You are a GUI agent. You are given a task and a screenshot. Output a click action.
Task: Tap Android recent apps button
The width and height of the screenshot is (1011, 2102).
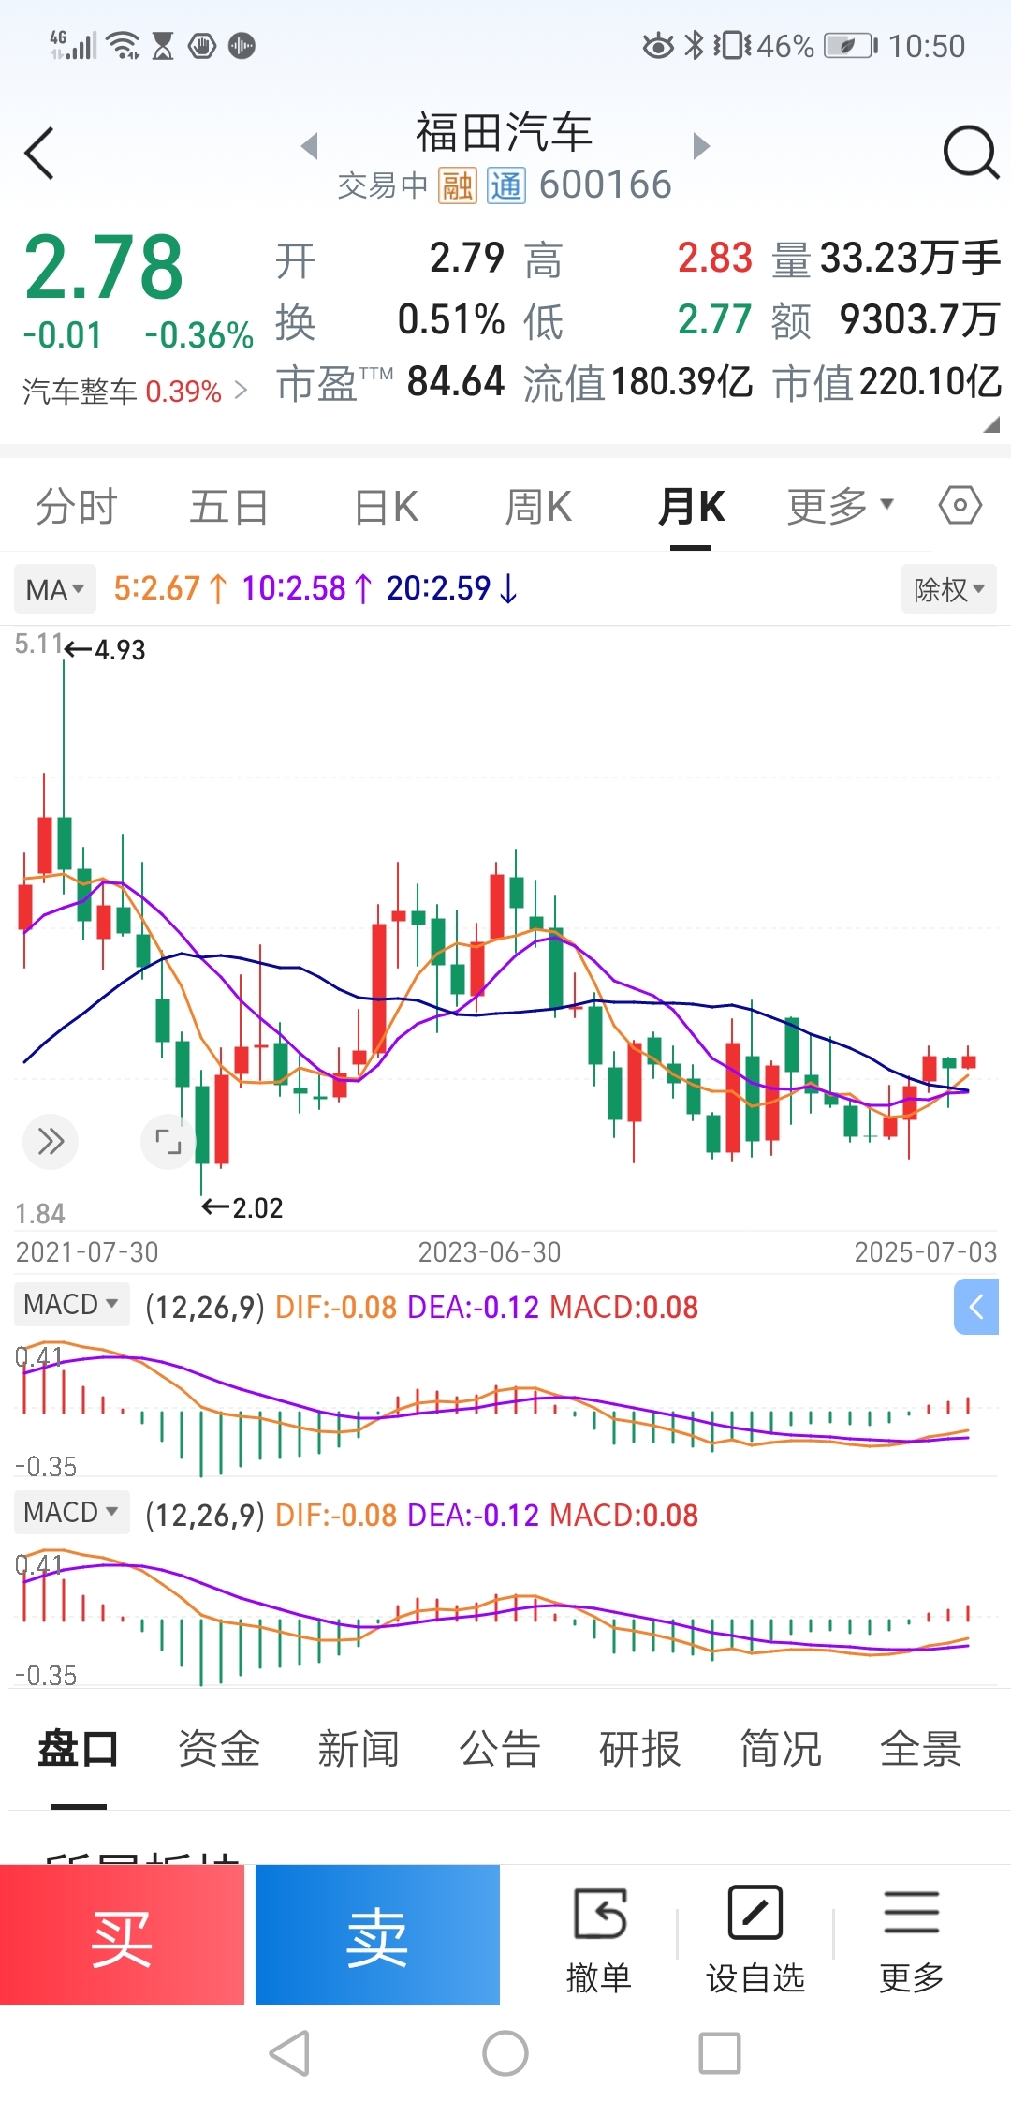coord(720,2053)
